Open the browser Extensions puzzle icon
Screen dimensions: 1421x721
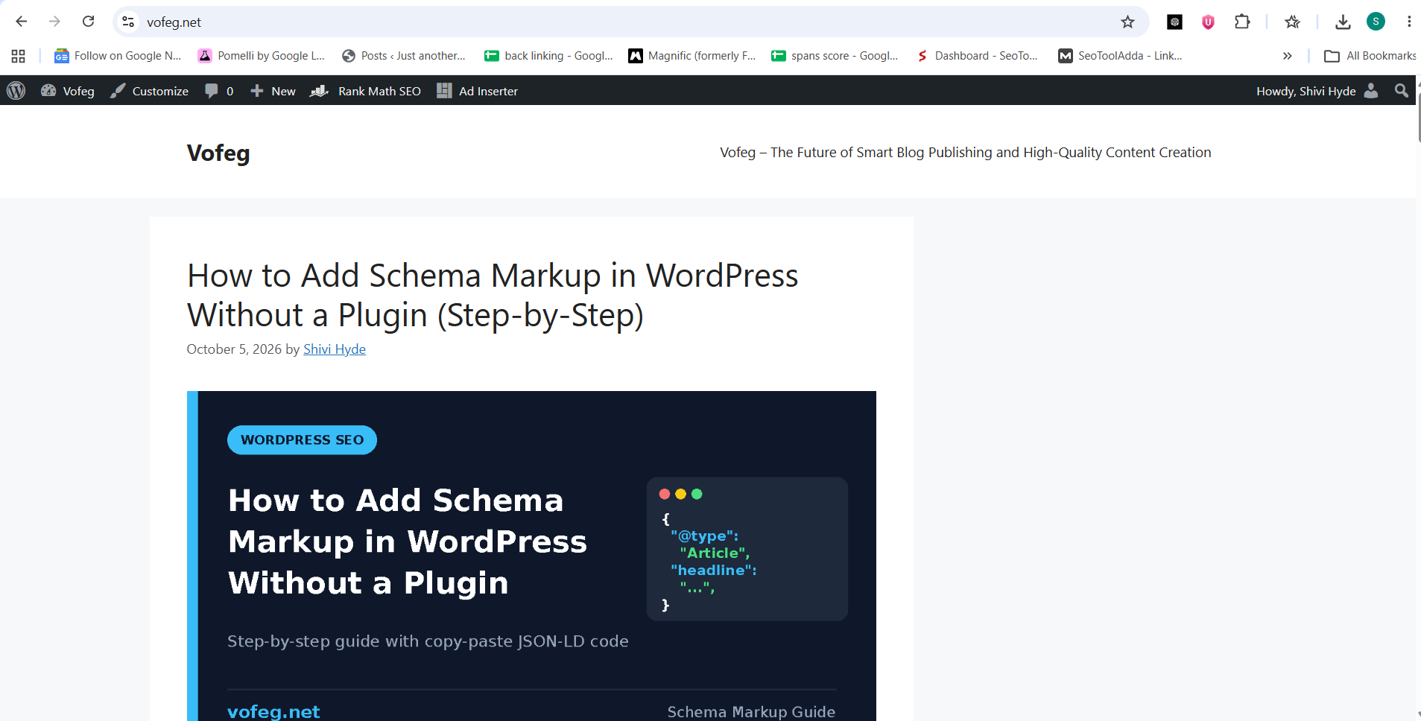(1242, 22)
